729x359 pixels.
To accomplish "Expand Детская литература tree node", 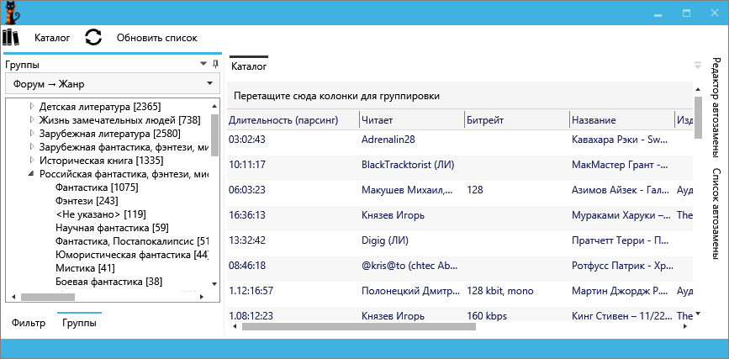I will coord(32,107).
